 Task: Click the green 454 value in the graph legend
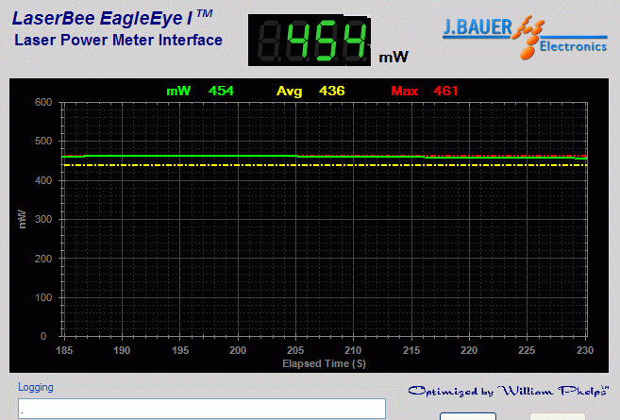[222, 91]
